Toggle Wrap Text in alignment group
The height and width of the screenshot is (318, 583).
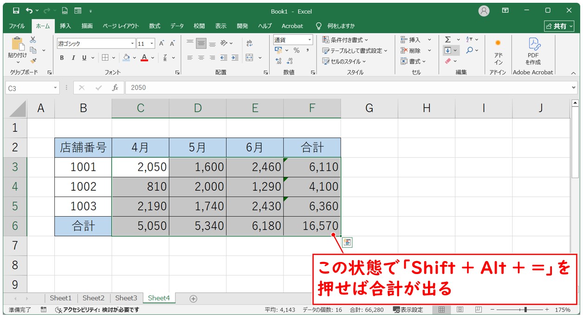click(250, 43)
